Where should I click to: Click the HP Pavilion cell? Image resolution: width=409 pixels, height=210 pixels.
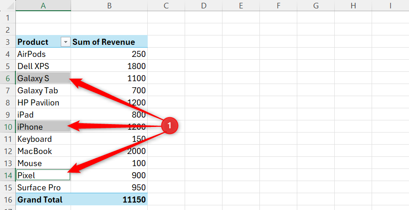(43, 102)
